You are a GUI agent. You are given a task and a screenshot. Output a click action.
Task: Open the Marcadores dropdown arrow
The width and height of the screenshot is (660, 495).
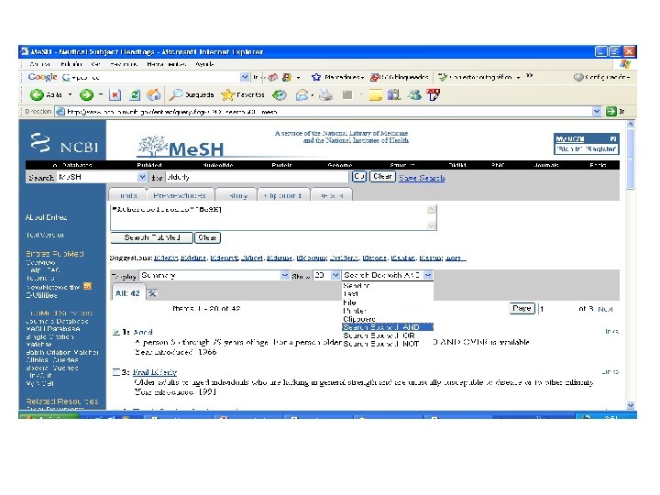tap(362, 77)
